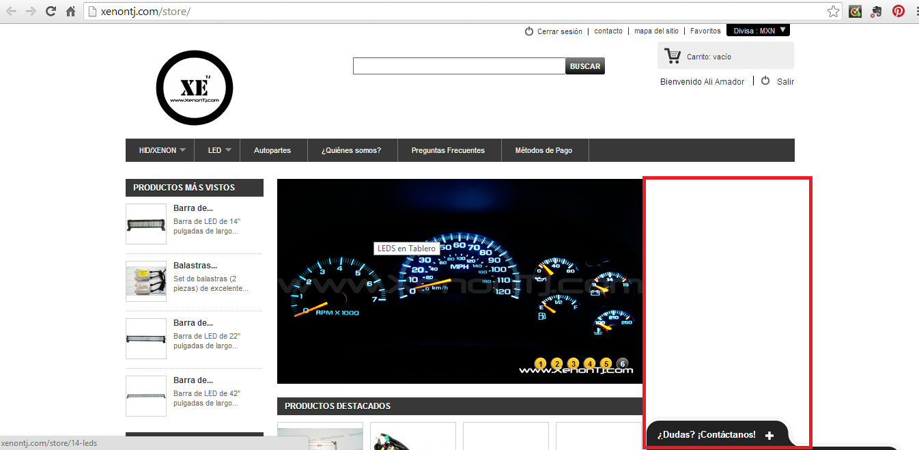Click the Pinterest extension icon

(899, 12)
